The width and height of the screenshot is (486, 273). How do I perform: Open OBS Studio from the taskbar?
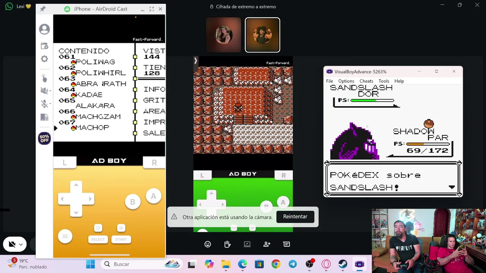309,264
